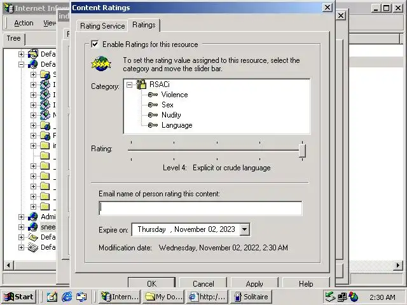The image size is (407, 305).
Task: Click the Admi web site globe icon
Action: (x=33, y=217)
